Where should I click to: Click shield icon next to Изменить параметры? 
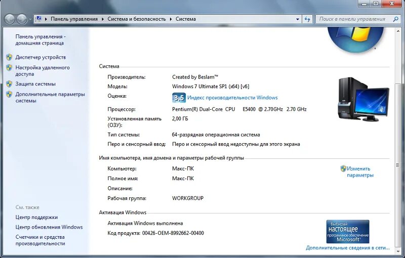pos(343,169)
